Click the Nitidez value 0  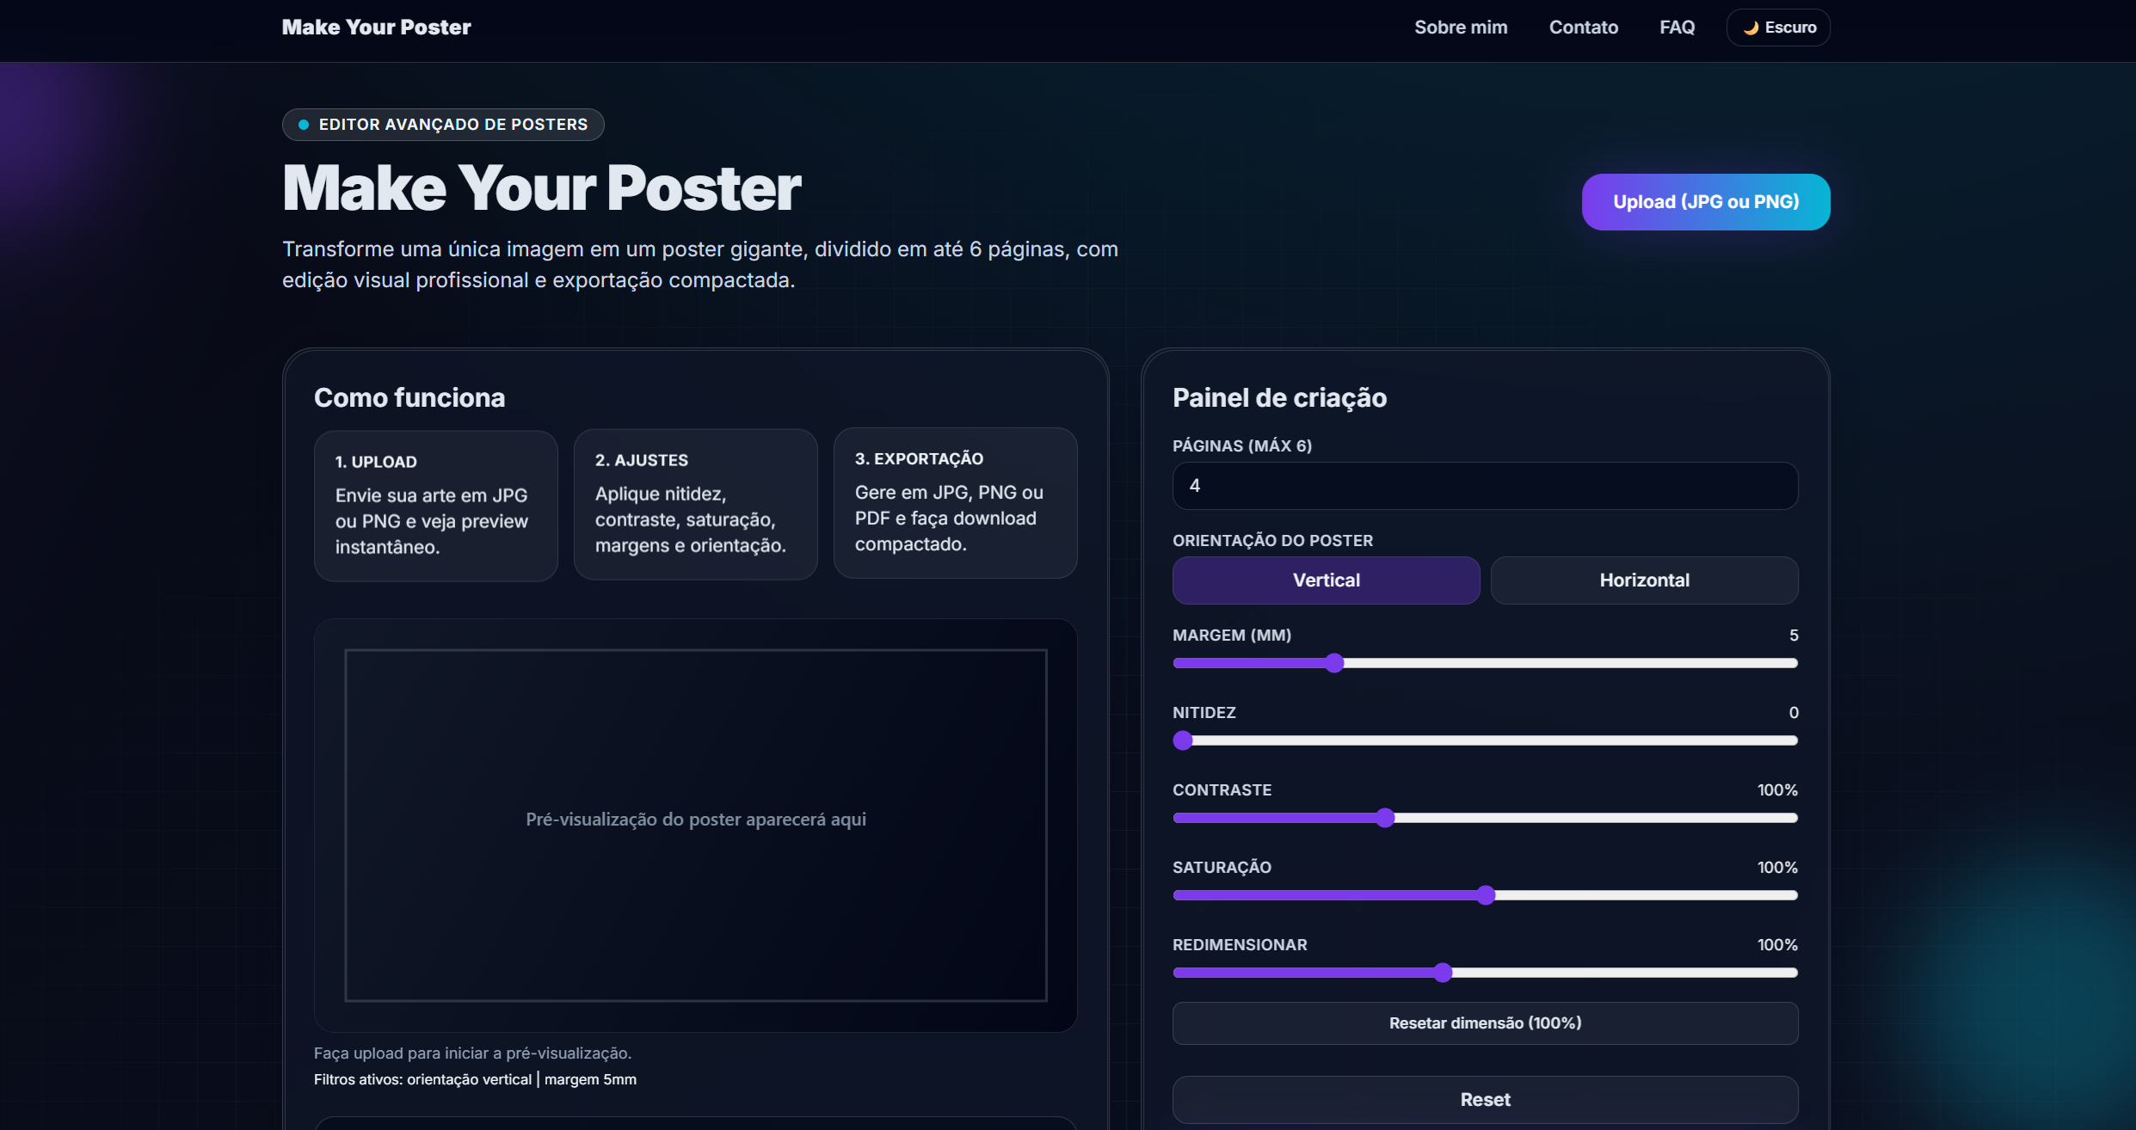[x=1794, y=712]
